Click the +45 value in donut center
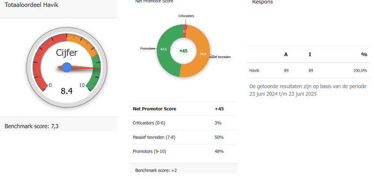This screenshot has height=178, width=374. coord(183,51)
